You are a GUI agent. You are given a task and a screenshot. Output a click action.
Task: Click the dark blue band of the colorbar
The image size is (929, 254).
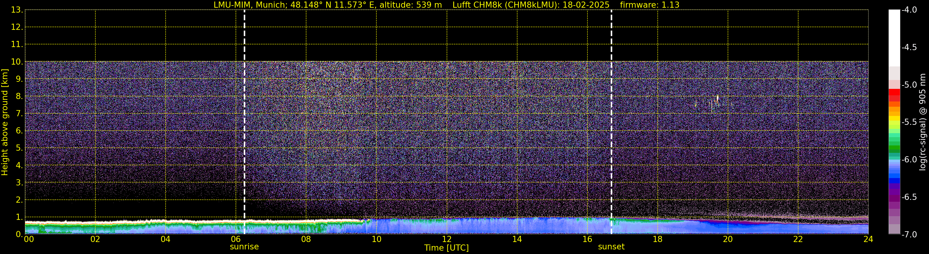coord(894,181)
